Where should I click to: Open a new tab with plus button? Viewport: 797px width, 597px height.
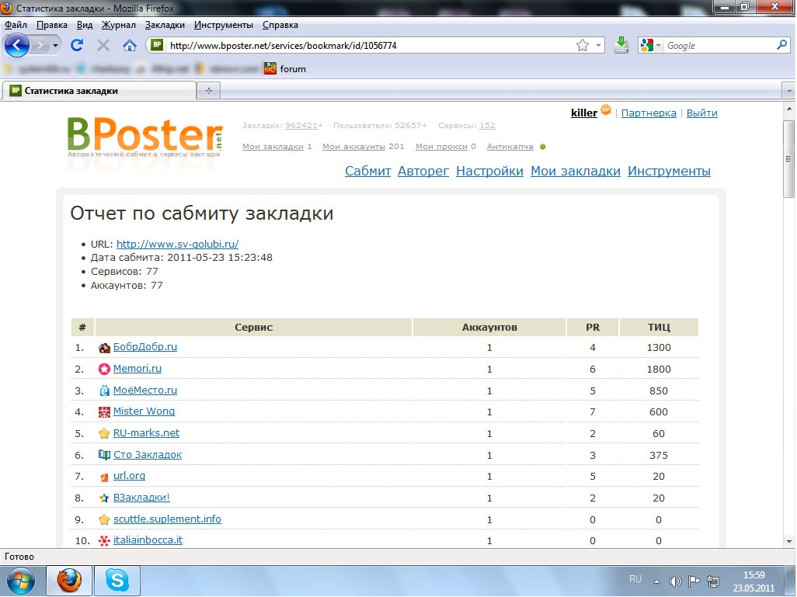(208, 91)
